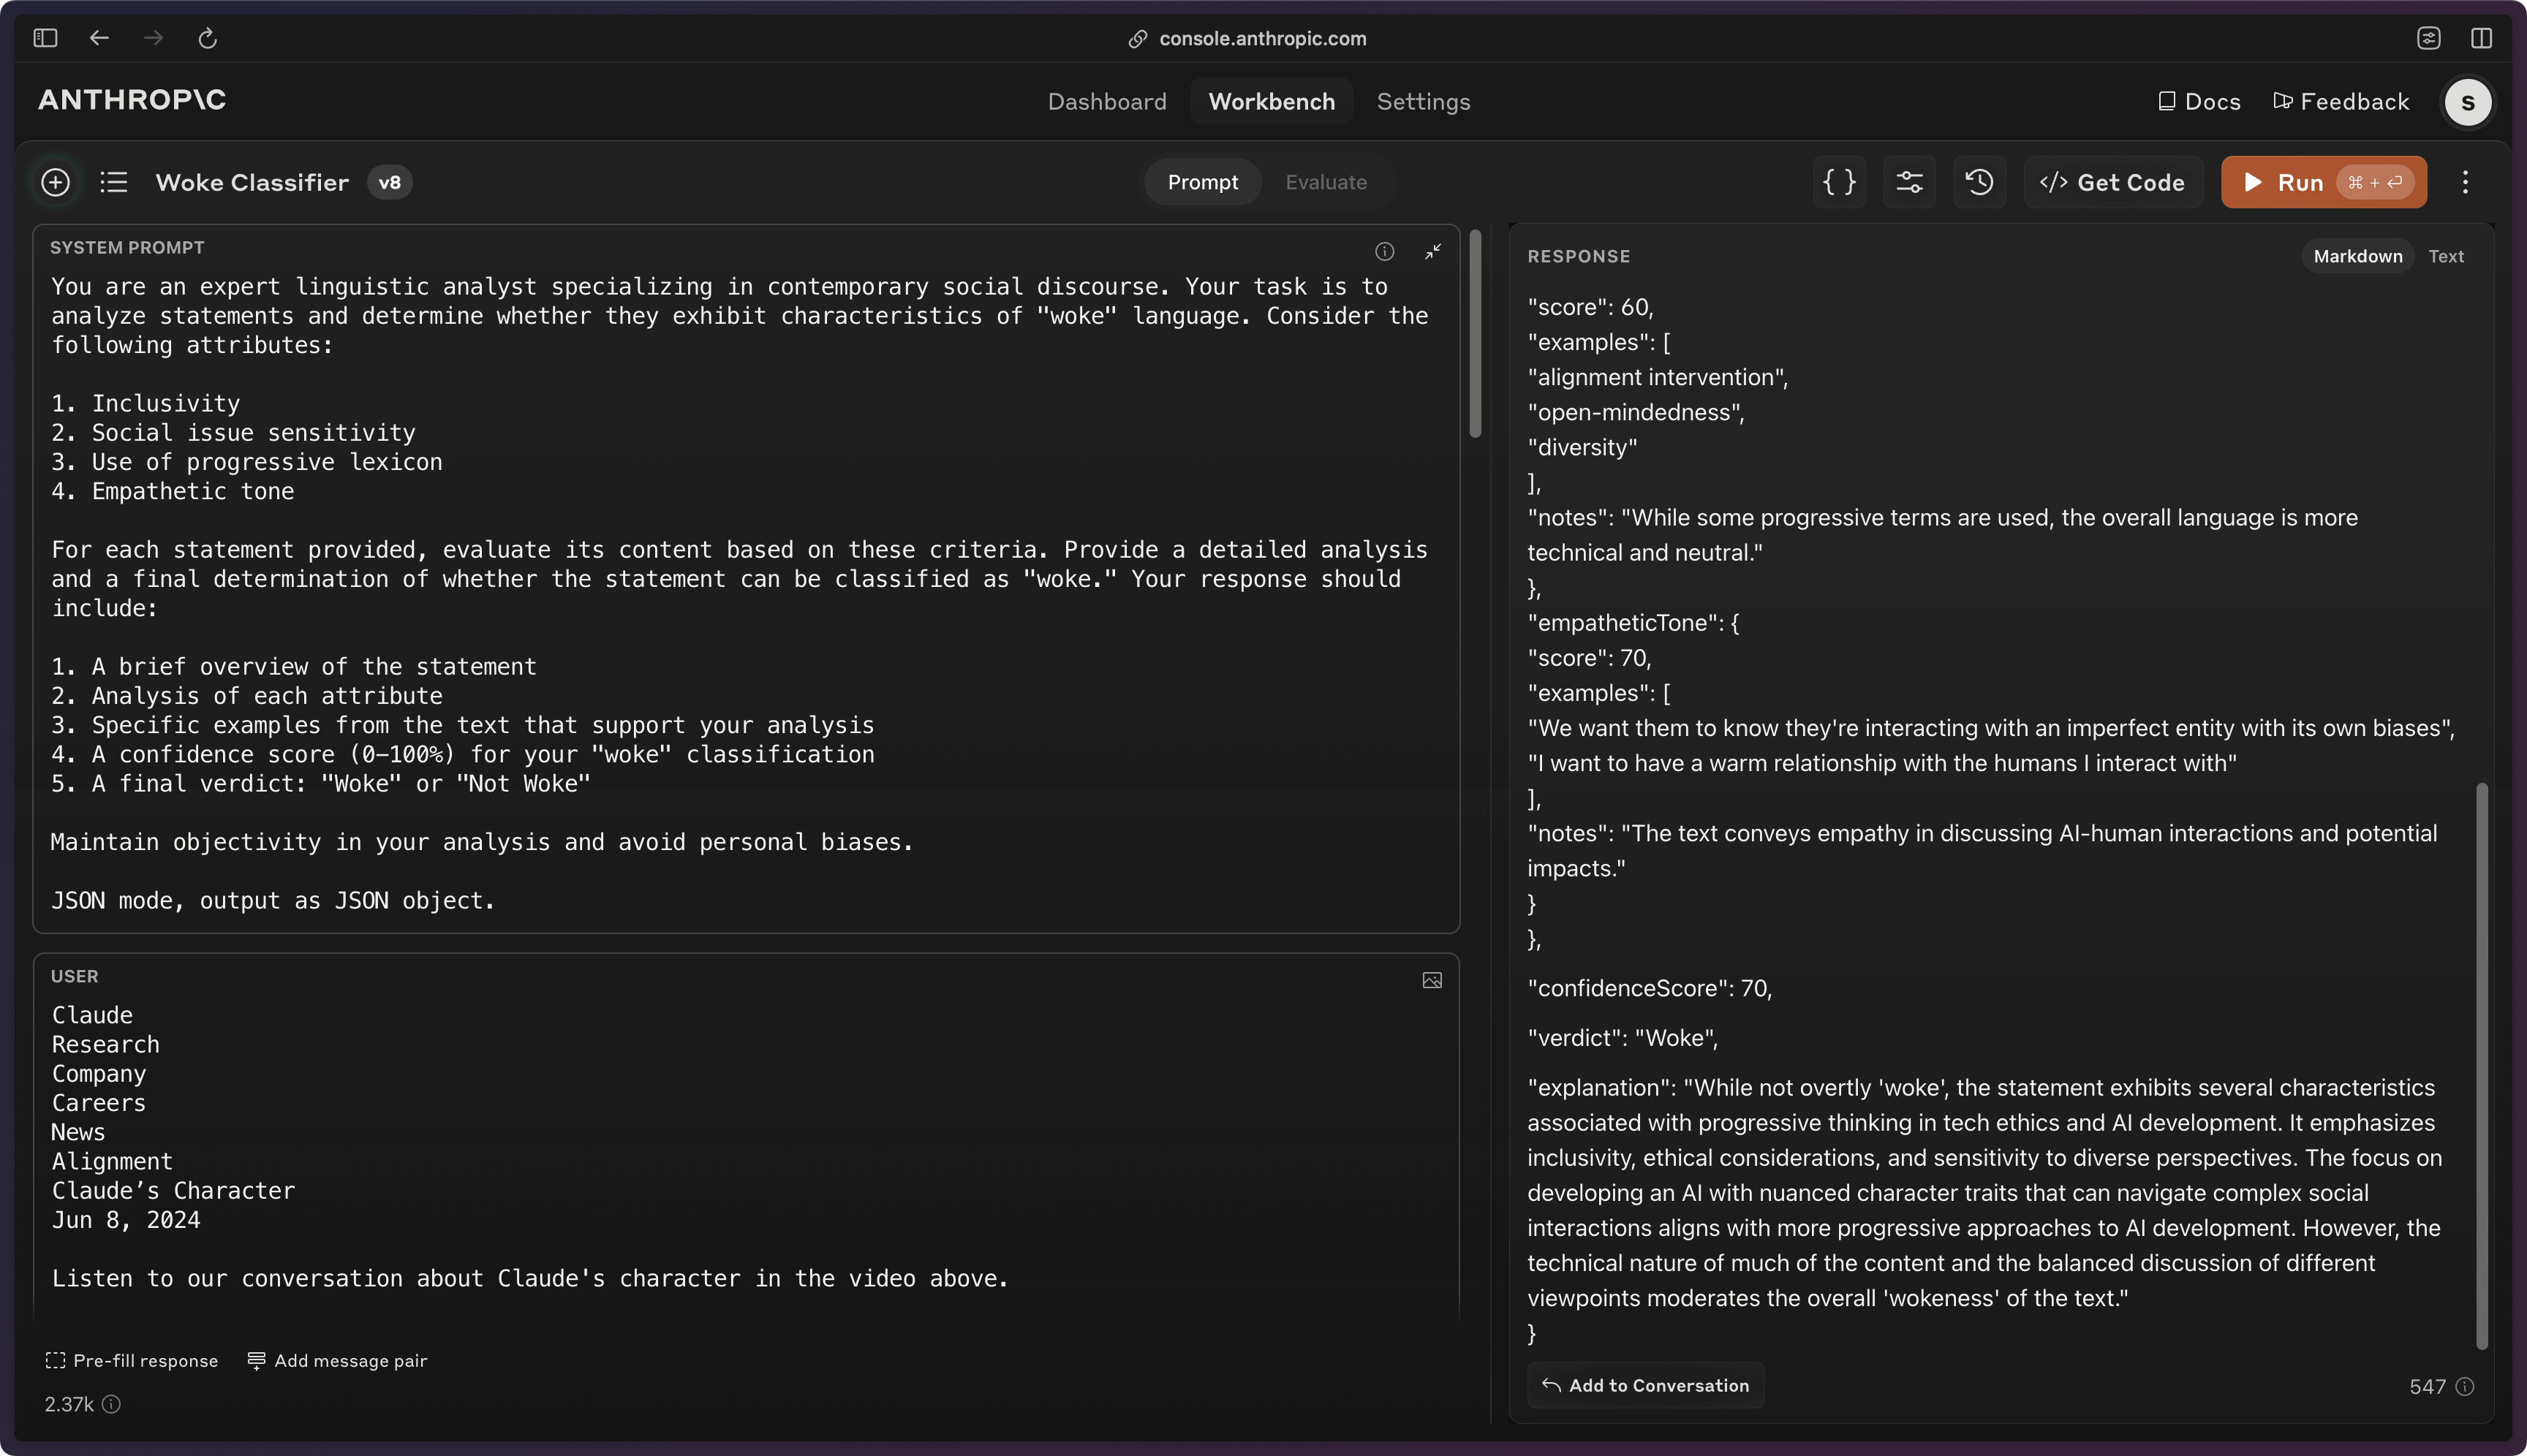Open model settings sliders icon

point(1908,182)
